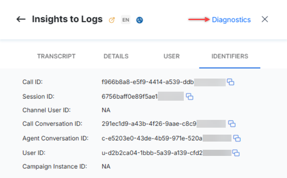Click the orange icon next to the title
This screenshot has height=178, width=287.
111,20
